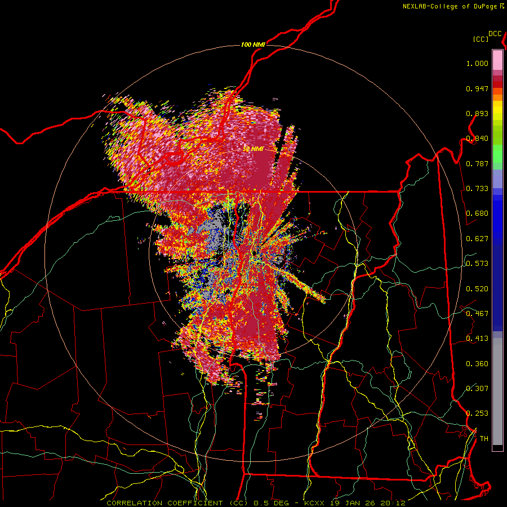Click the TH threshold label
507x507 pixels.
(484, 439)
